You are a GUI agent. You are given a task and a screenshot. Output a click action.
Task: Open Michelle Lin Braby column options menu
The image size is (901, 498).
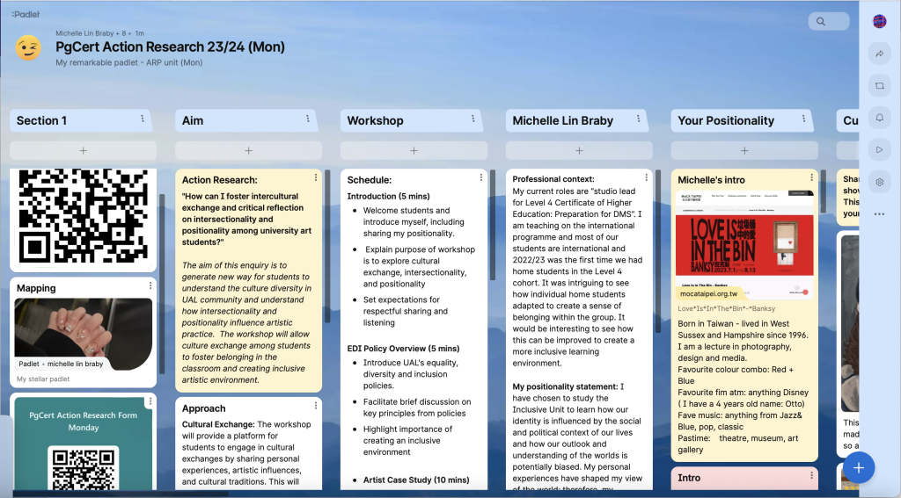point(638,119)
